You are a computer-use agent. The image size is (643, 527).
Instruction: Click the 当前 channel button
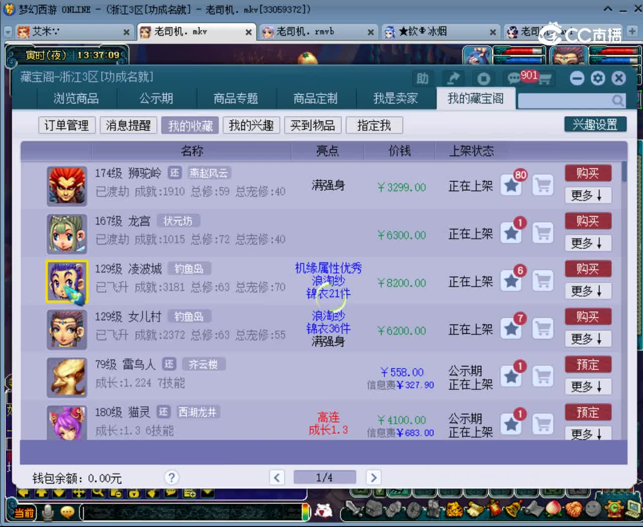[x=24, y=512]
